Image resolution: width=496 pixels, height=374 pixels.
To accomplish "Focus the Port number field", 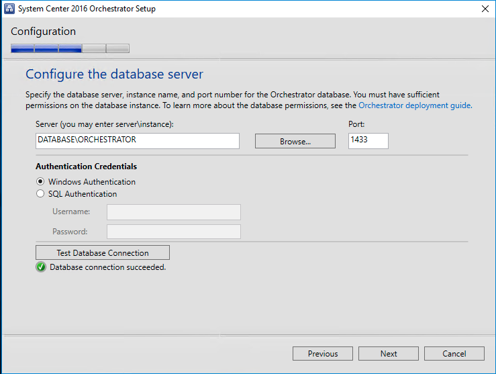I will tap(368, 140).
